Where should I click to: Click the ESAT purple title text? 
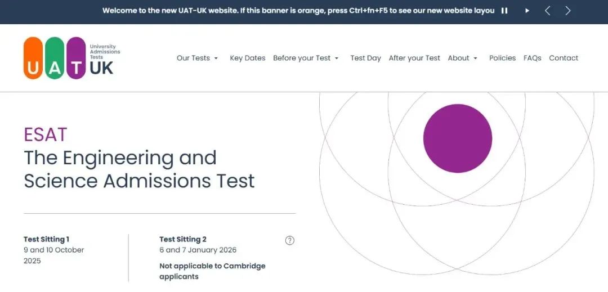[x=46, y=135]
